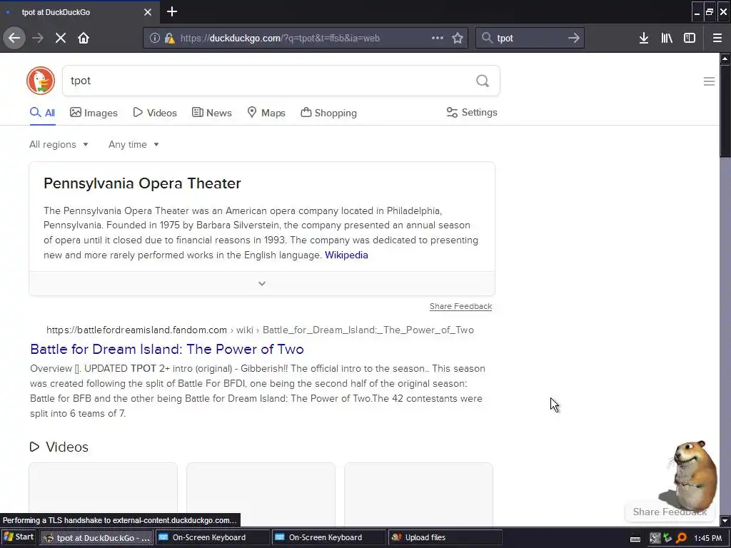Screen dimensions: 731x548
Task: Switch to the Images results tab
Action: tap(94, 113)
